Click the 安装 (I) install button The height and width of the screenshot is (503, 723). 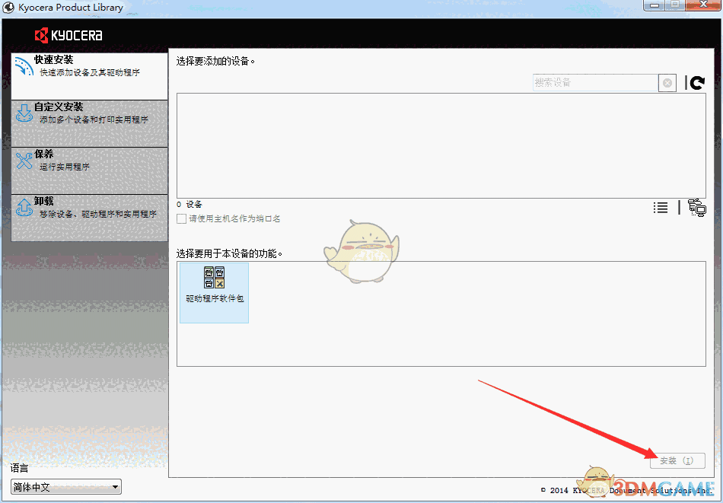click(x=677, y=460)
